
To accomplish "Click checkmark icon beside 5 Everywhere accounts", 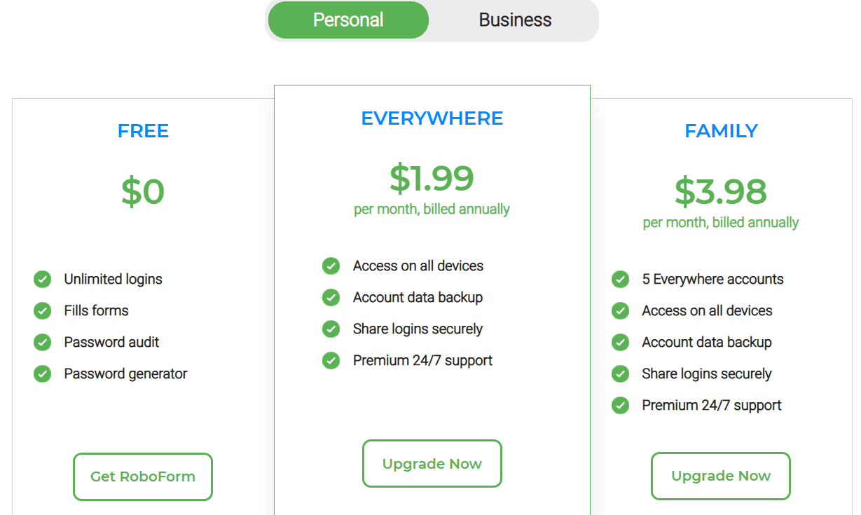I will pos(620,280).
